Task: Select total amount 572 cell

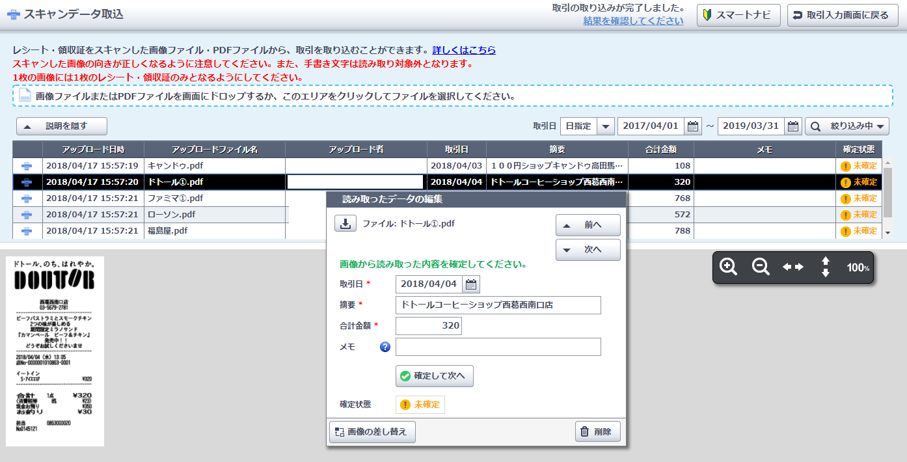Action: tap(660, 215)
